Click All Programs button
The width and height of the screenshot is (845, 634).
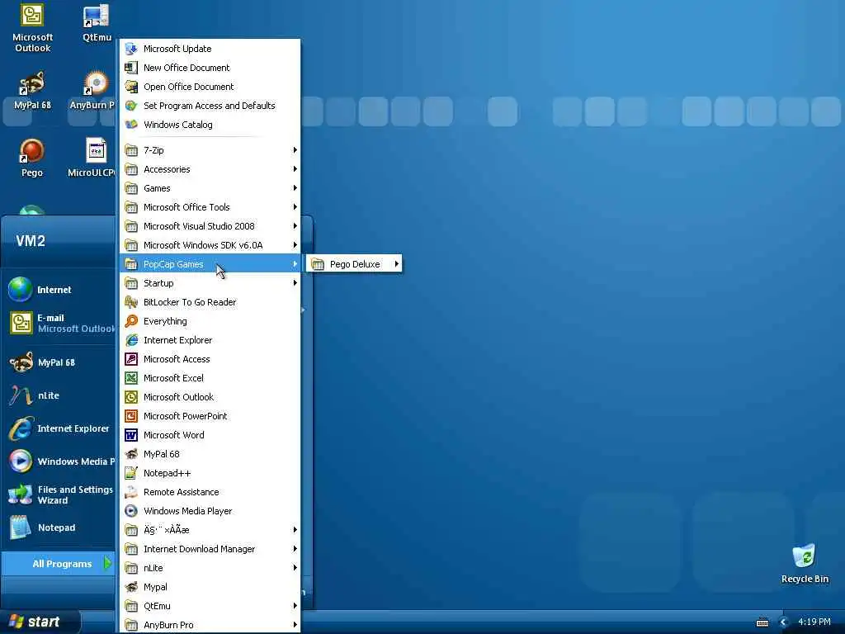tap(59, 564)
